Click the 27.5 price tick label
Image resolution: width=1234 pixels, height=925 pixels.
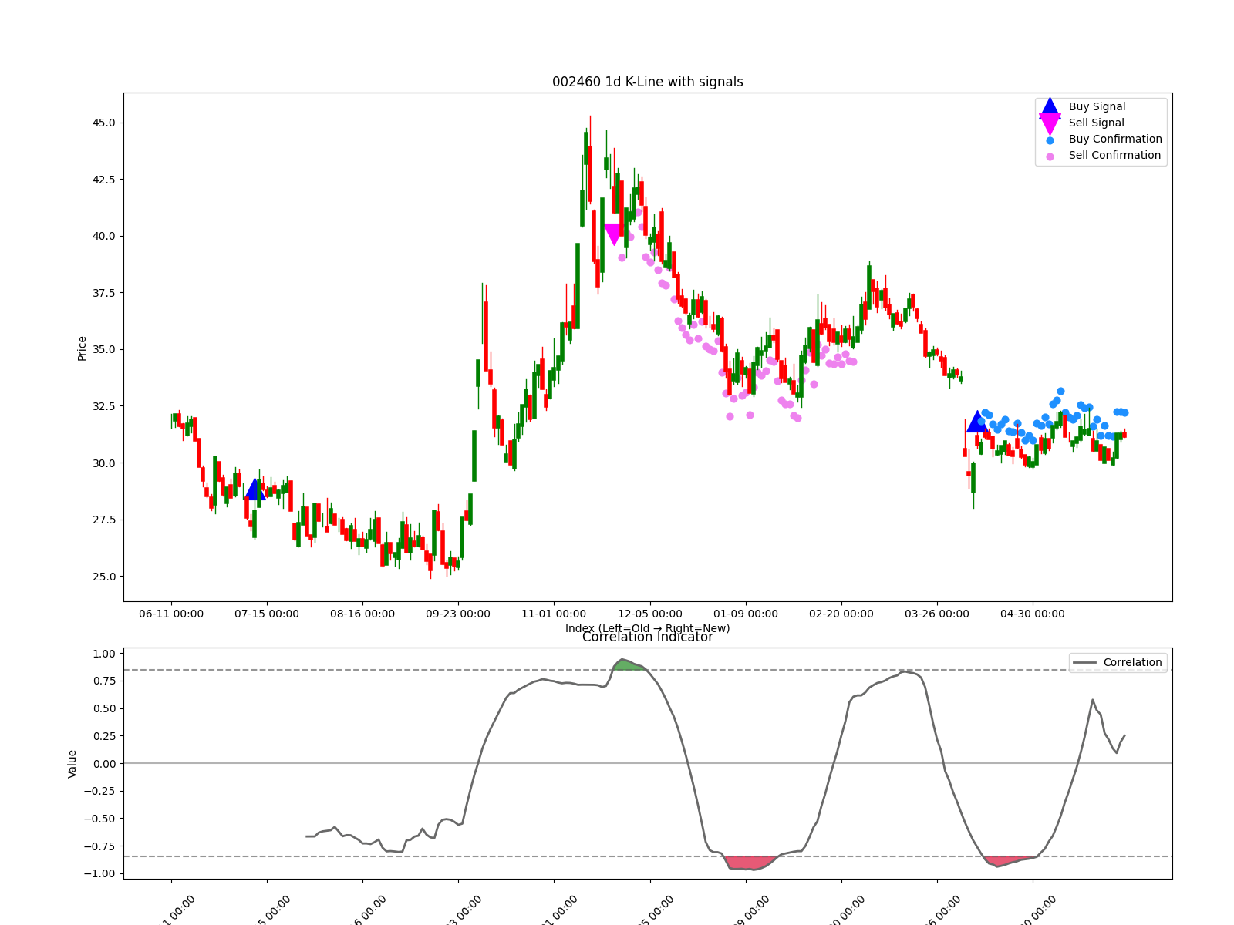point(103,520)
